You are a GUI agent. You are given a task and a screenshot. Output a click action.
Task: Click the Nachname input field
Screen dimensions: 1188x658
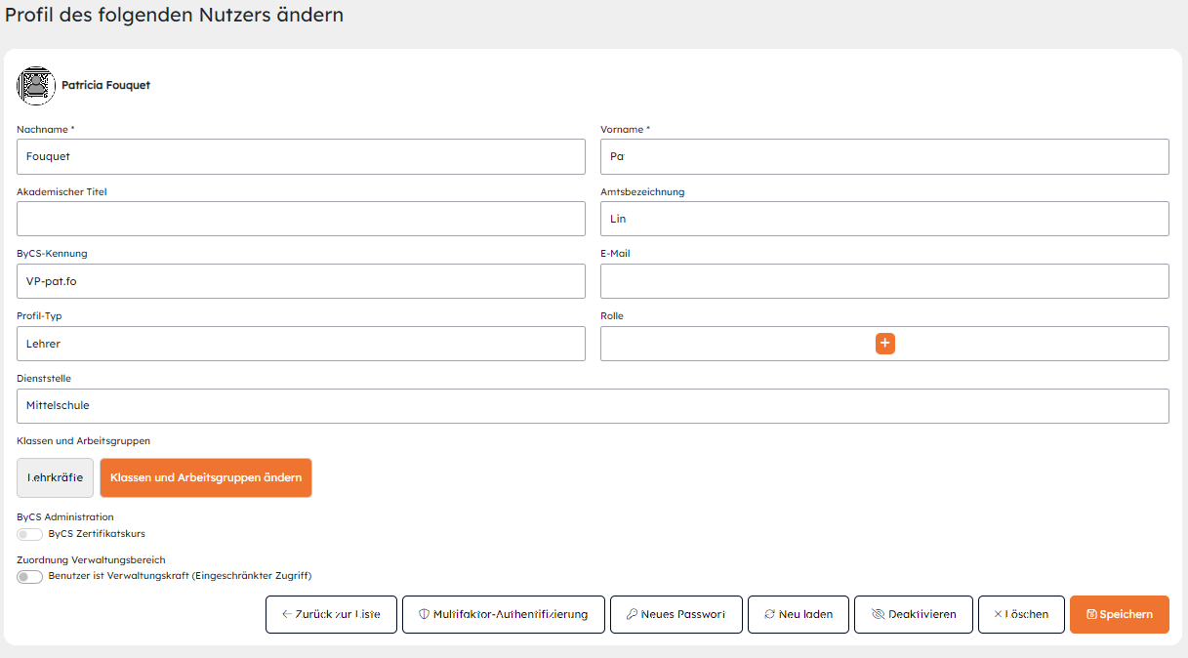click(x=301, y=156)
